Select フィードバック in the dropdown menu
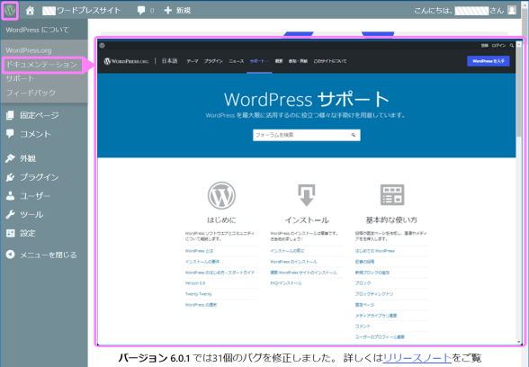529x367 pixels. [x=31, y=93]
